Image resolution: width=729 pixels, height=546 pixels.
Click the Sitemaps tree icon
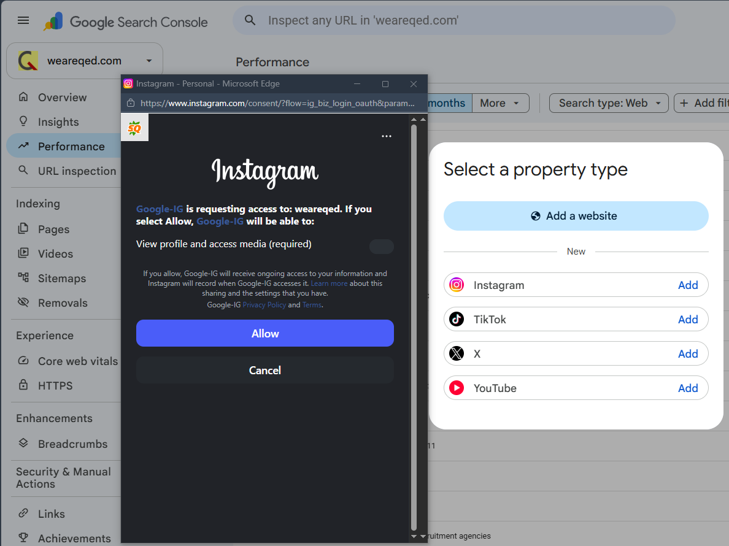(23, 278)
